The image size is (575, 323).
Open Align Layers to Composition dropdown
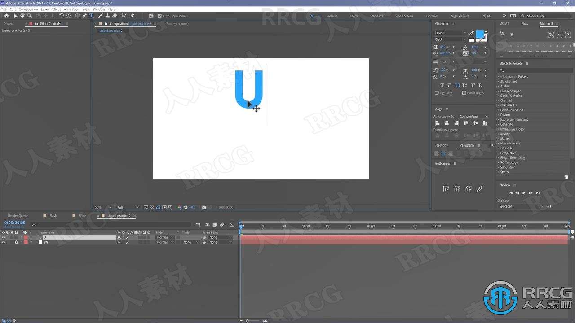pos(473,116)
